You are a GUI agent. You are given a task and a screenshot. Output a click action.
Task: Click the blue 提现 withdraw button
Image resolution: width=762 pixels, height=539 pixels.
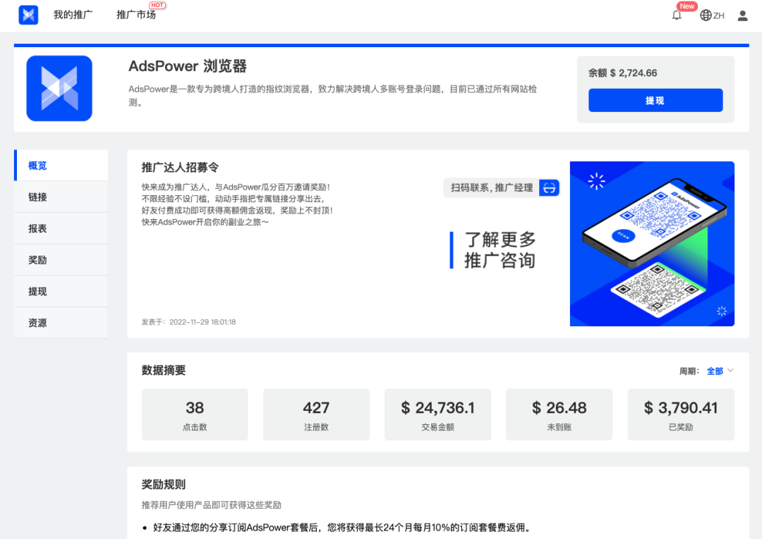pyautogui.click(x=655, y=100)
